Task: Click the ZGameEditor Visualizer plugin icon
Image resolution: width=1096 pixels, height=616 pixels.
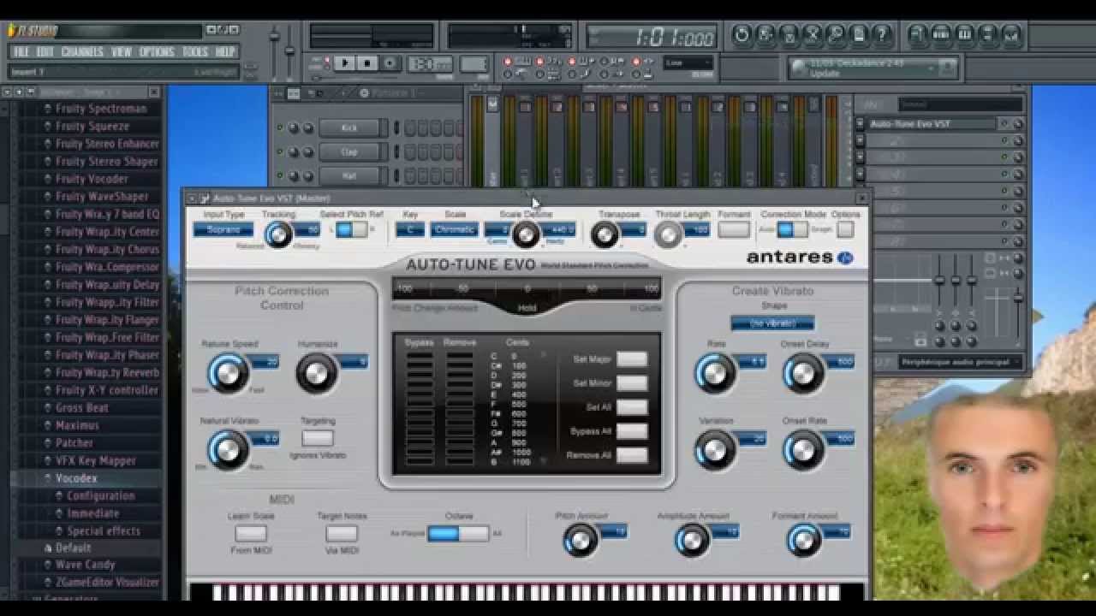Action: click(48, 583)
